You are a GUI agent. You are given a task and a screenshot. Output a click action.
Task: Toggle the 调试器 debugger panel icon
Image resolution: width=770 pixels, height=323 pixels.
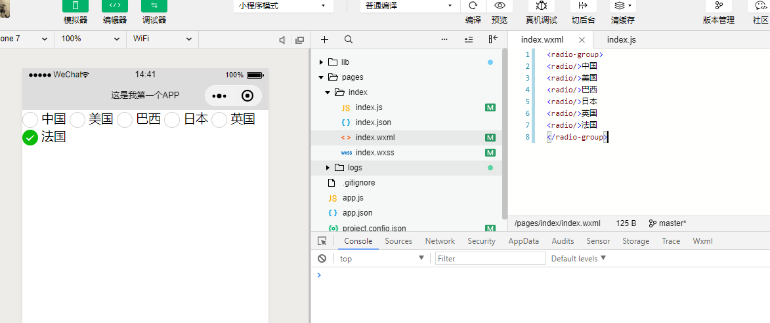(x=154, y=6)
